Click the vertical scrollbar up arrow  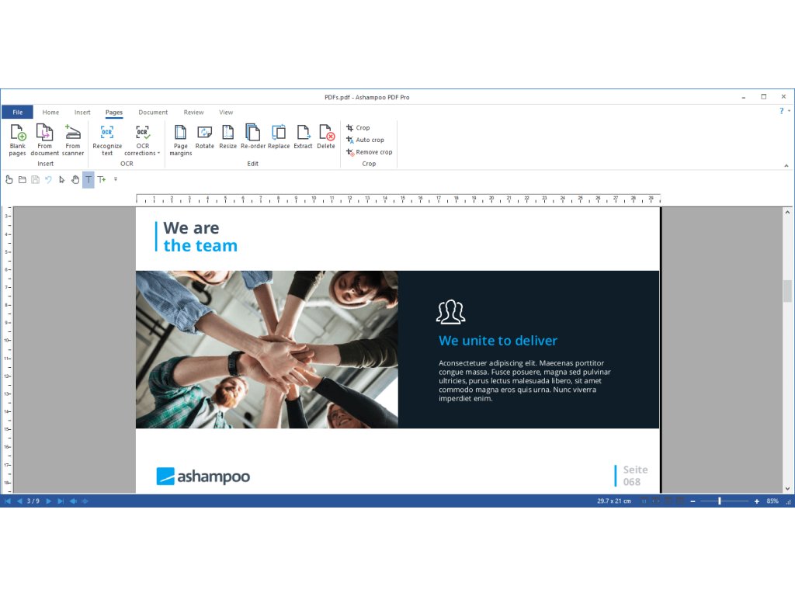click(x=787, y=213)
